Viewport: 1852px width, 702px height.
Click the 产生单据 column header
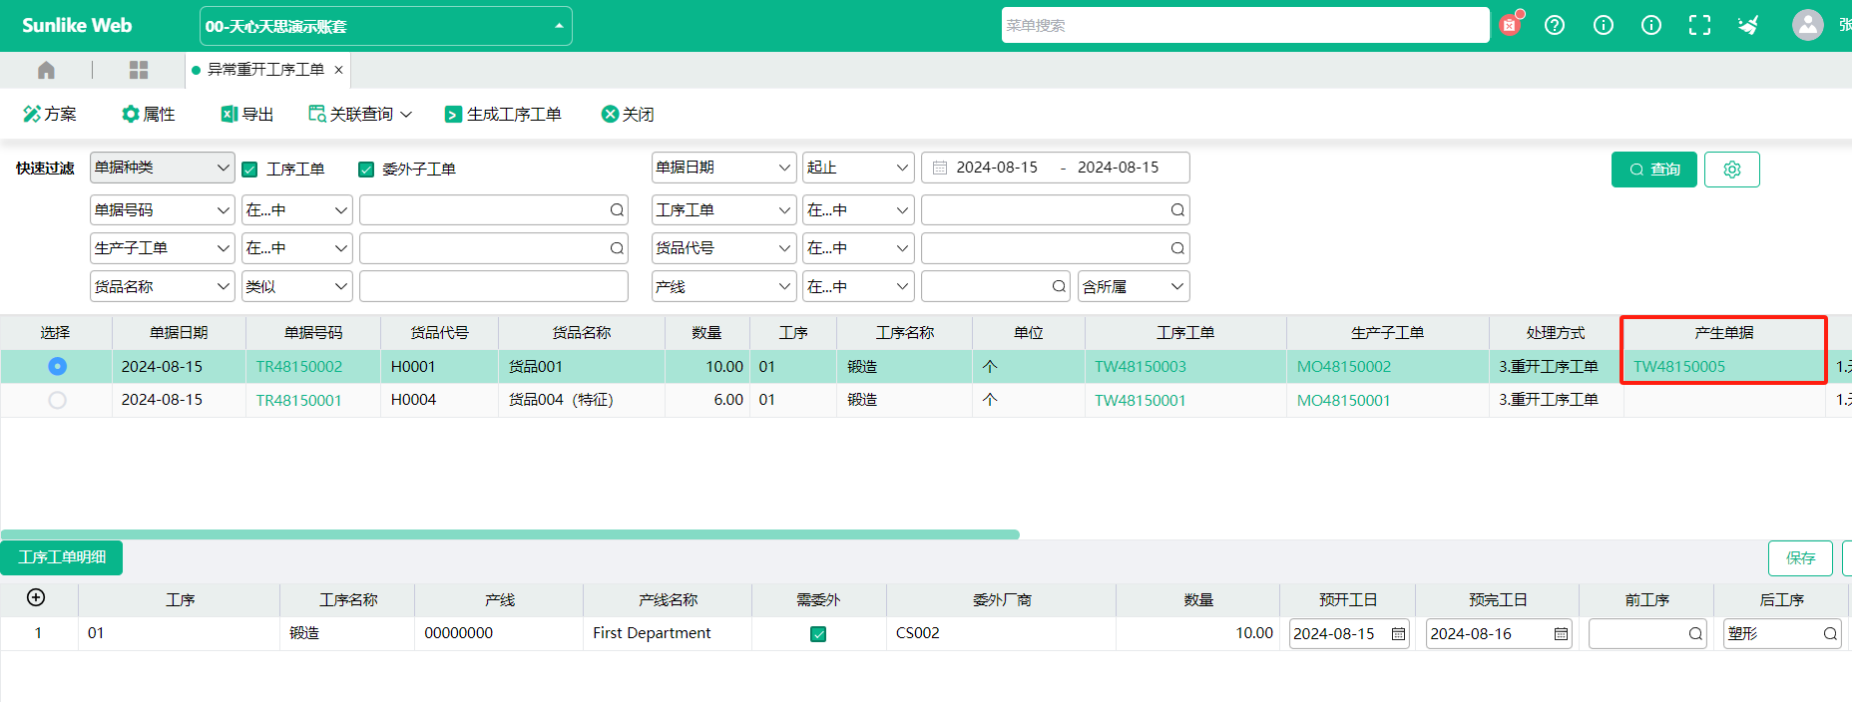point(1723,333)
